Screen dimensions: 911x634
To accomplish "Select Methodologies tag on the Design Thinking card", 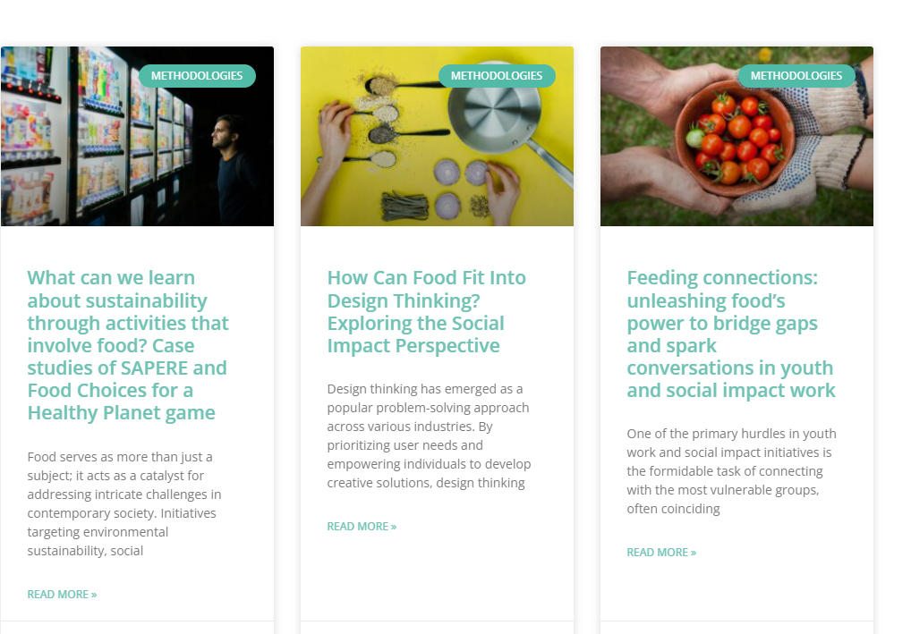I will pos(497,76).
